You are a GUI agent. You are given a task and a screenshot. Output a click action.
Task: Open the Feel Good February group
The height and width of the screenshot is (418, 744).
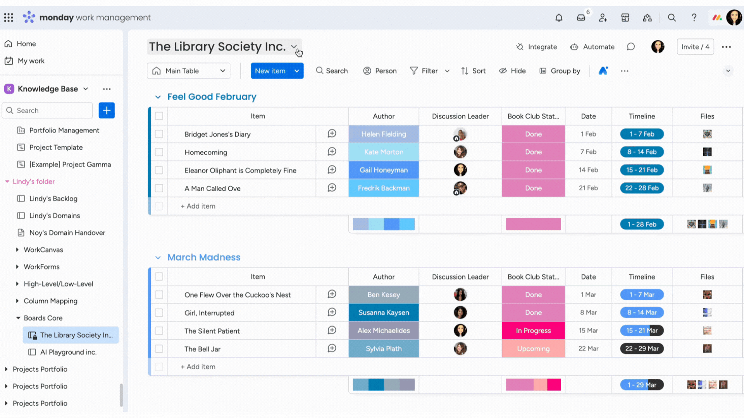pos(157,96)
